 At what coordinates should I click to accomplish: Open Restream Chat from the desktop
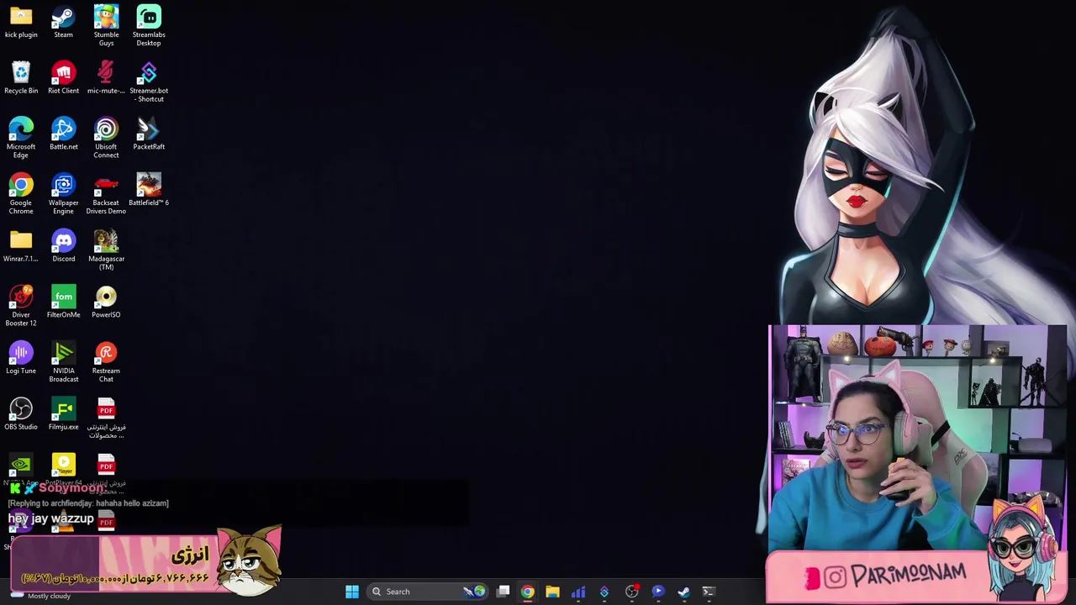coord(106,362)
